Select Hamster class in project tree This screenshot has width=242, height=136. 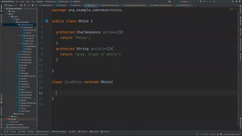click(23, 82)
